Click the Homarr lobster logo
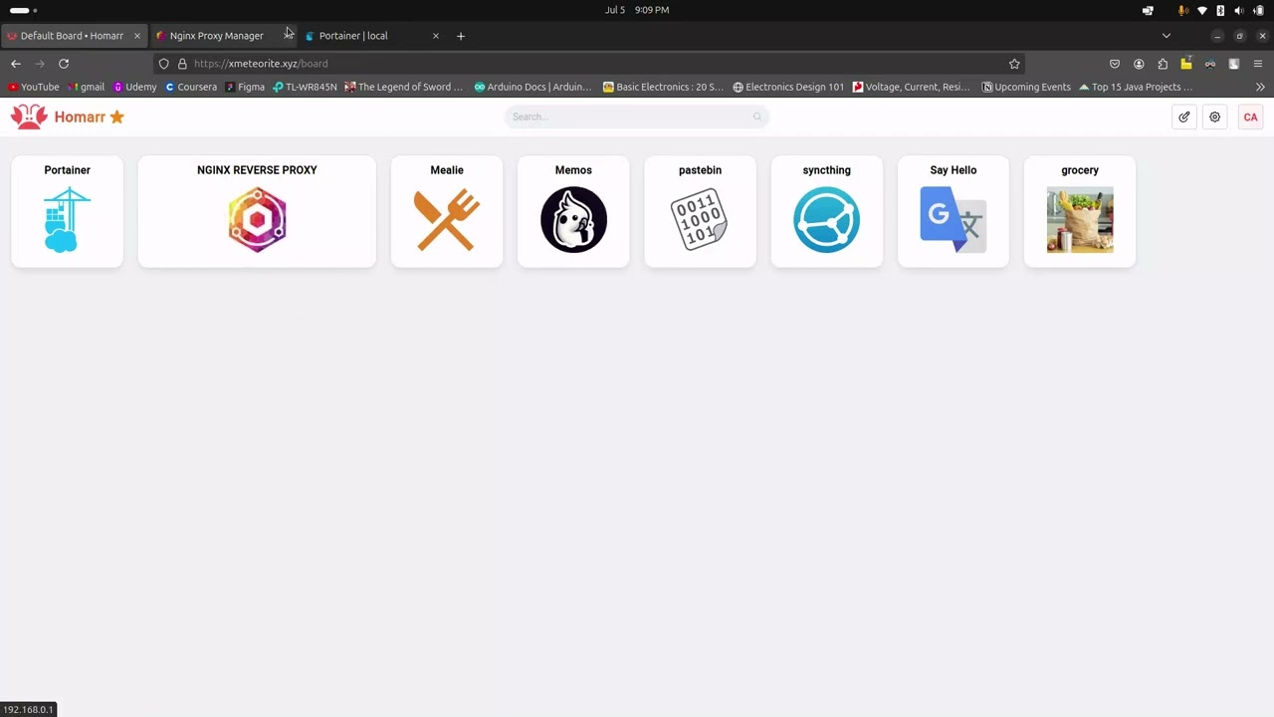1274x717 pixels. pyautogui.click(x=29, y=117)
